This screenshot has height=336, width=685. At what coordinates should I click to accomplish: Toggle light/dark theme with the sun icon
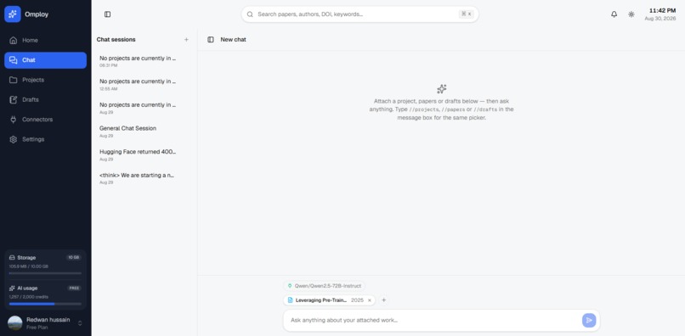tap(631, 14)
